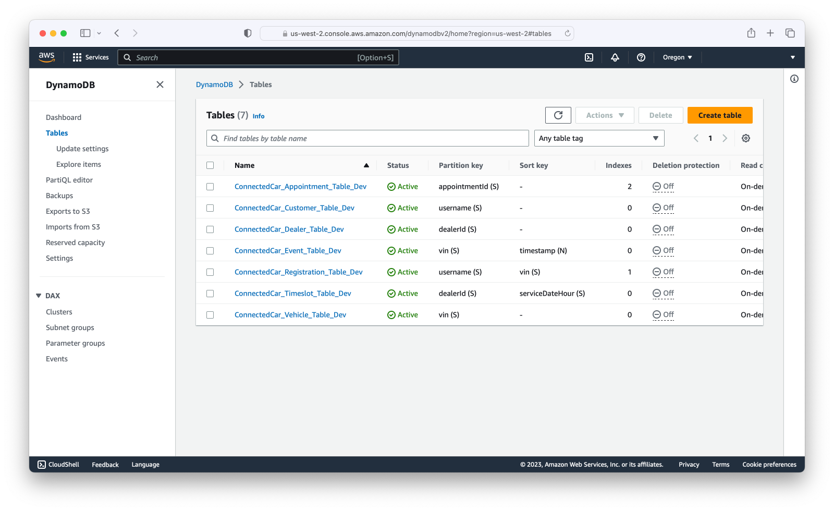Open the Services grid menu

(91, 57)
